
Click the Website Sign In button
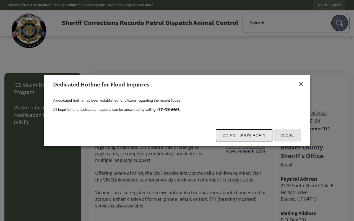pos(329,5)
